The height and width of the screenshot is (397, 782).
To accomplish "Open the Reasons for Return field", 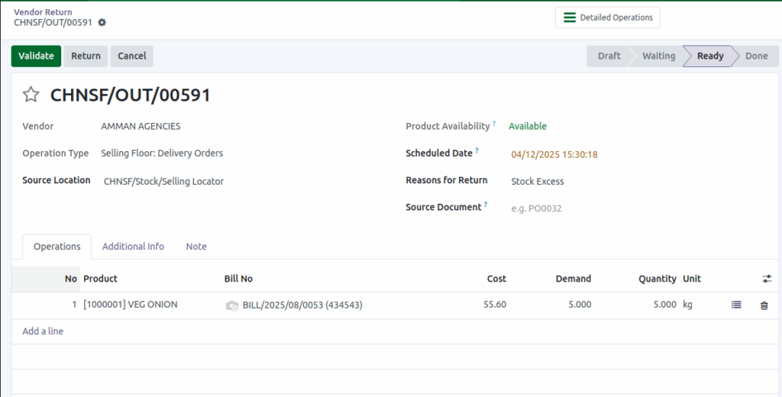I will pyautogui.click(x=538, y=182).
